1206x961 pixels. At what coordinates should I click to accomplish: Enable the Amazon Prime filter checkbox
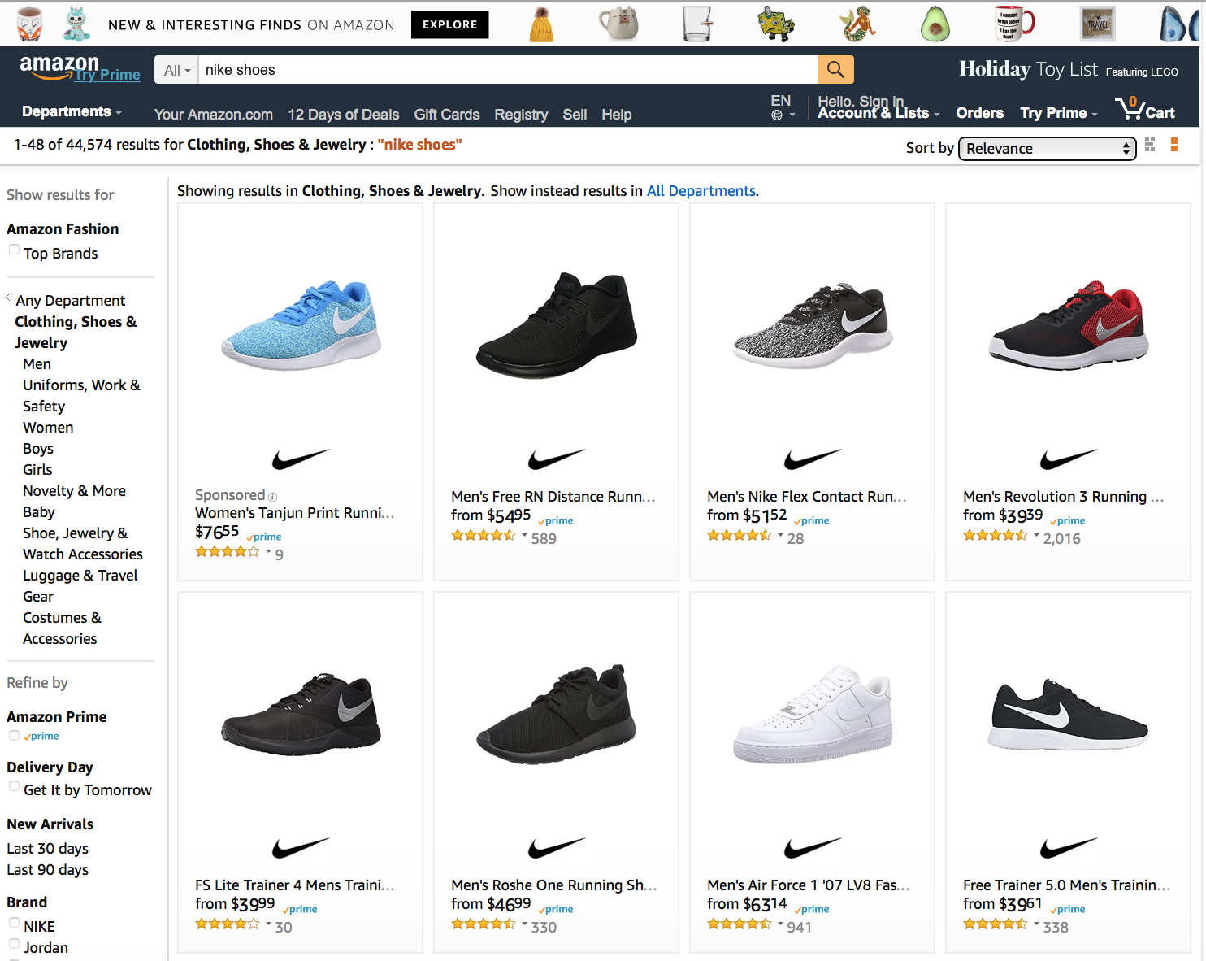(14, 736)
